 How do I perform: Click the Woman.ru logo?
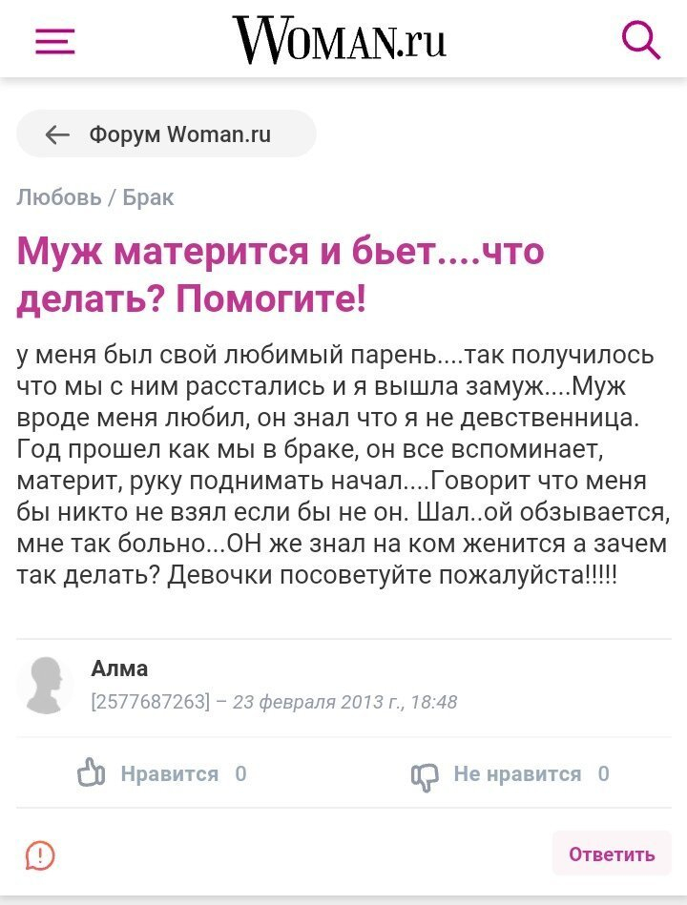(x=339, y=40)
